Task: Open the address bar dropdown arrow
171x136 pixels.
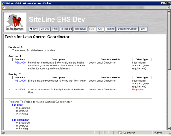Action: click(x=168, y=7)
